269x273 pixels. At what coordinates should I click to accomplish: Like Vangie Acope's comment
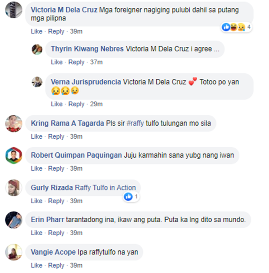tap(37, 265)
